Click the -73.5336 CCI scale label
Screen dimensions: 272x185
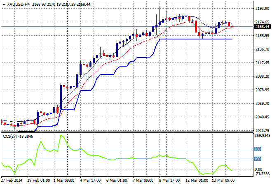coord(261,174)
